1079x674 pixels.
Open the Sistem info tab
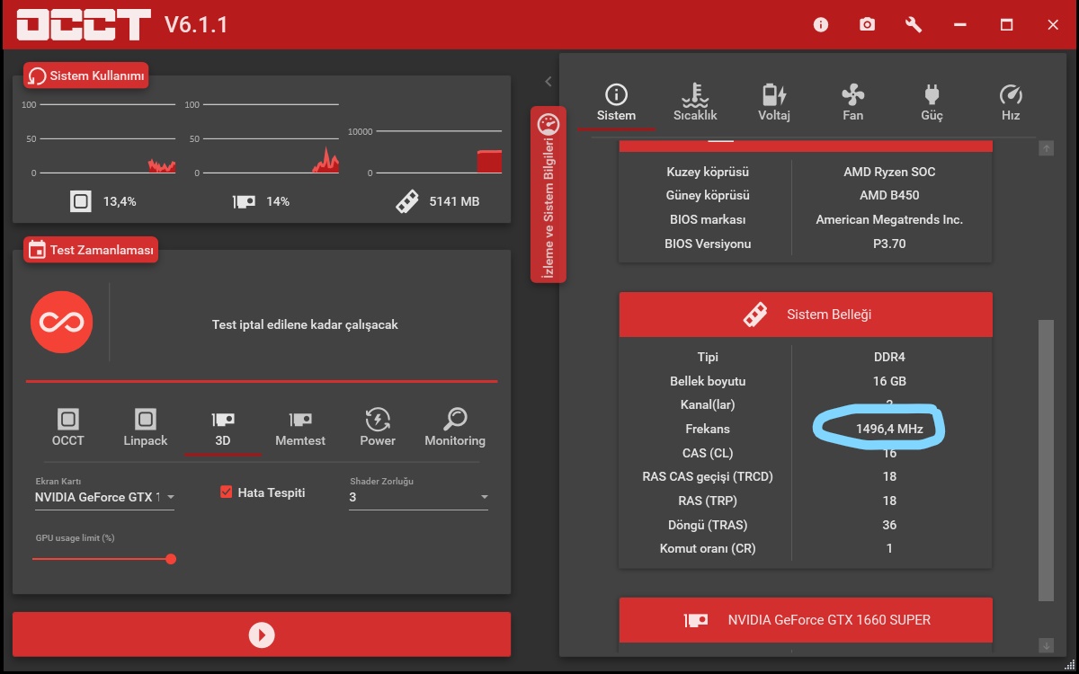point(616,102)
